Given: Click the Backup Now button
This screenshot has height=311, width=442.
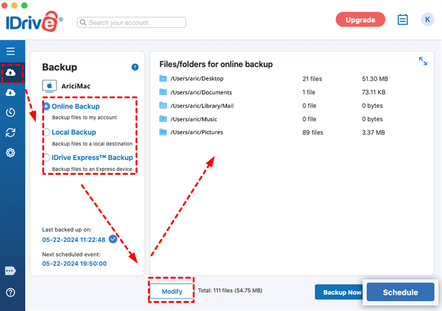Looking at the screenshot, I should coord(339,292).
